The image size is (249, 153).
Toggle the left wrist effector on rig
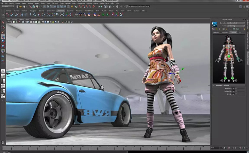click(238, 59)
